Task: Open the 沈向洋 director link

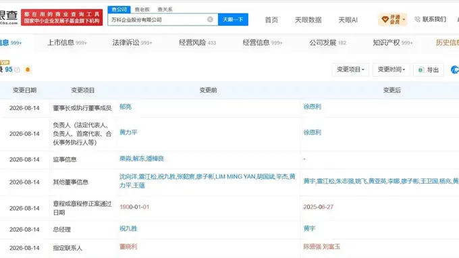Action: tap(128, 176)
